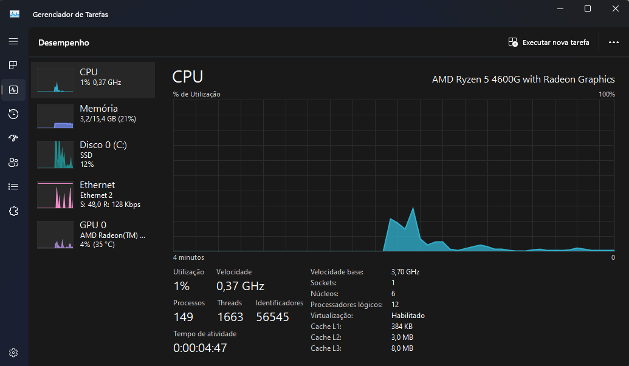Screen dimensions: 629x366
Task: Click the uptime value 0:00:04:47
Action: point(200,348)
